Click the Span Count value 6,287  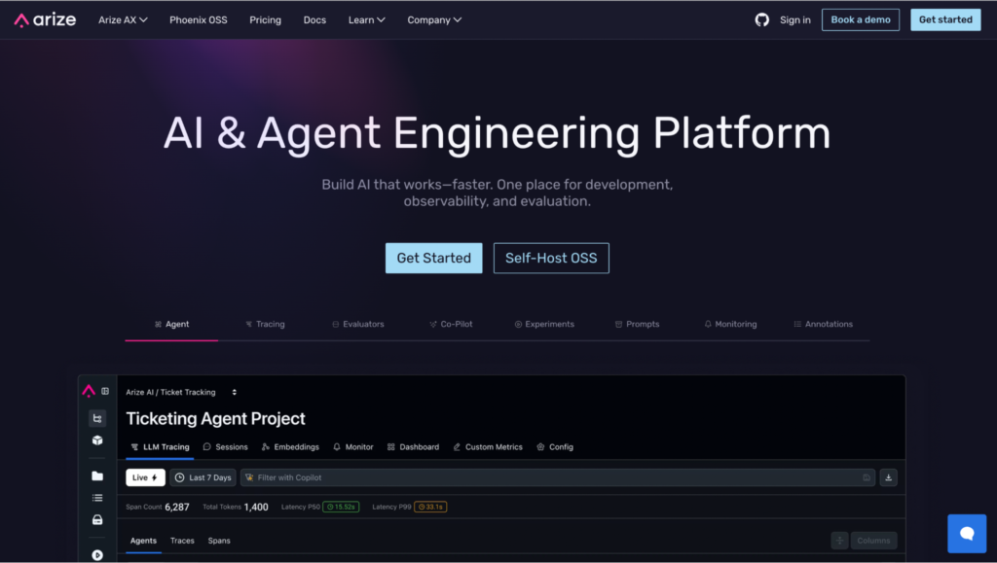click(x=177, y=508)
